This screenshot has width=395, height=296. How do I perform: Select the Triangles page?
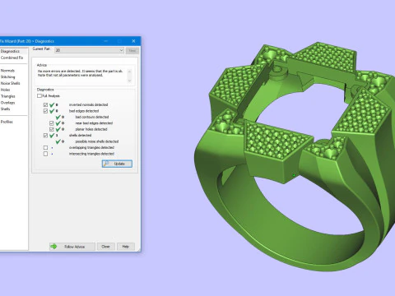[8, 96]
